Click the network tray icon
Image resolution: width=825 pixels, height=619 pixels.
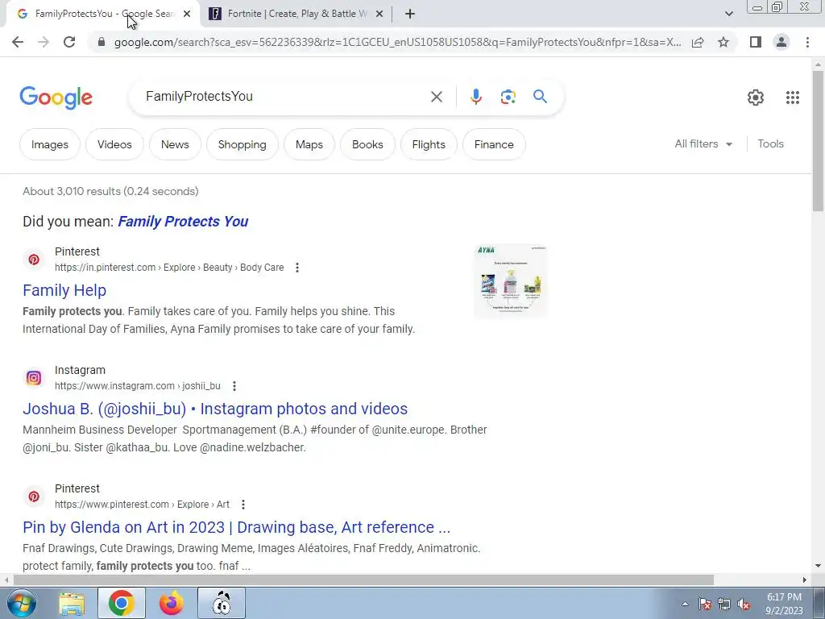coord(724,604)
